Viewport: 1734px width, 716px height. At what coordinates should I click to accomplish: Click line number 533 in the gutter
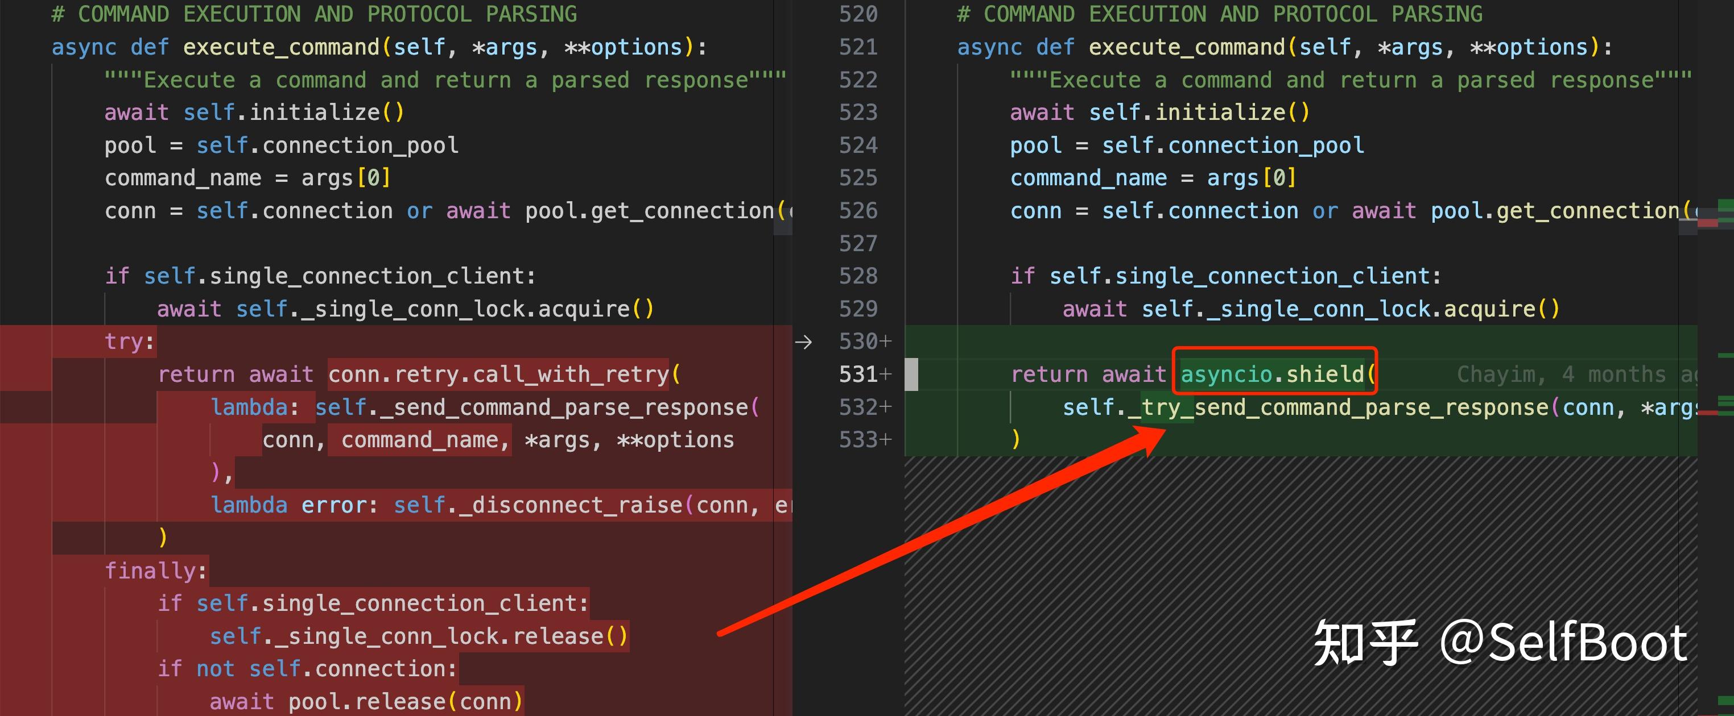click(858, 440)
